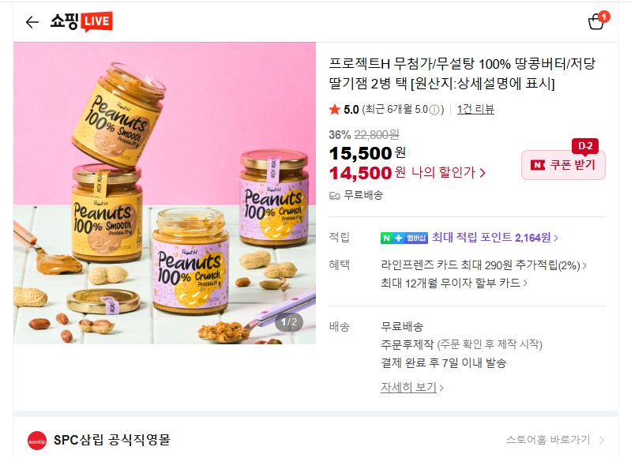The image size is (631, 458).
Task: Open 자세히 보기 shipping details link
Action: click(x=412, y=388)
